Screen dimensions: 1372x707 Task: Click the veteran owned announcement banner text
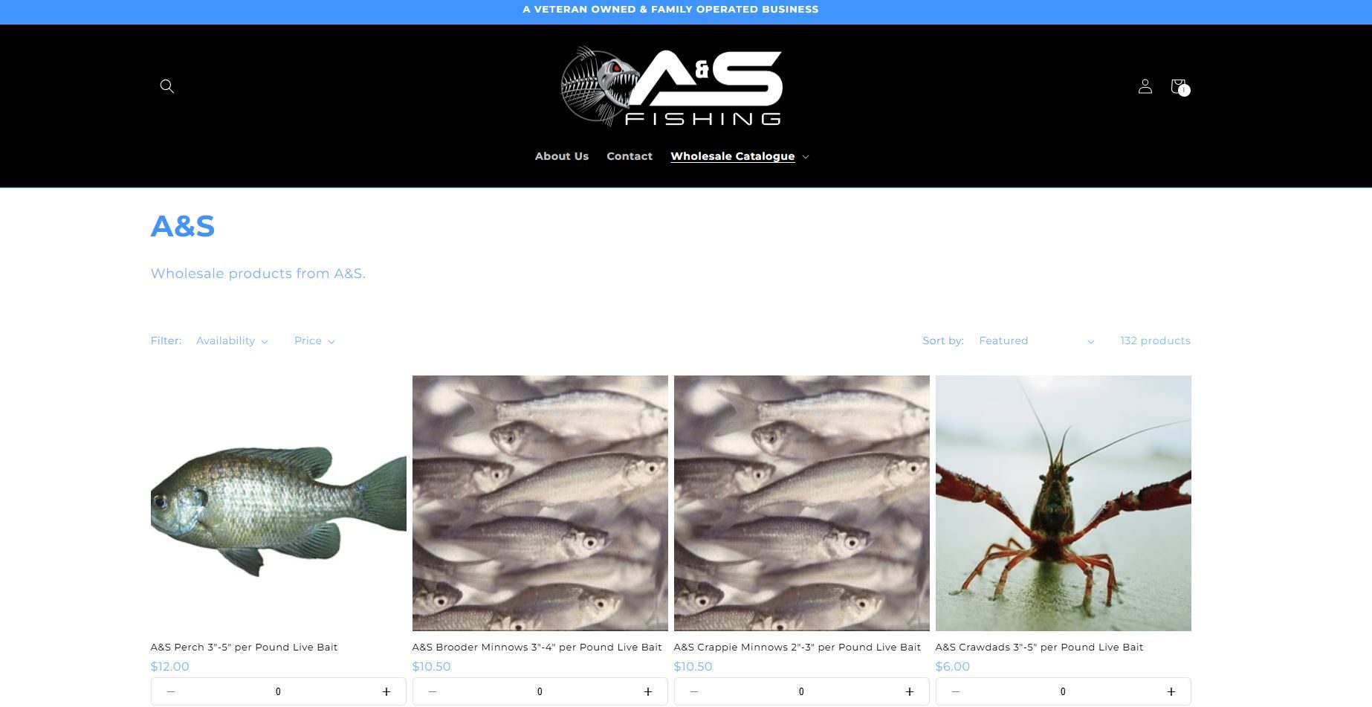click(x=670, y=10)
